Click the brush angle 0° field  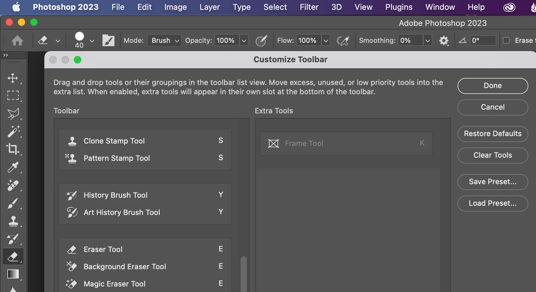click(x=483, y=40)
